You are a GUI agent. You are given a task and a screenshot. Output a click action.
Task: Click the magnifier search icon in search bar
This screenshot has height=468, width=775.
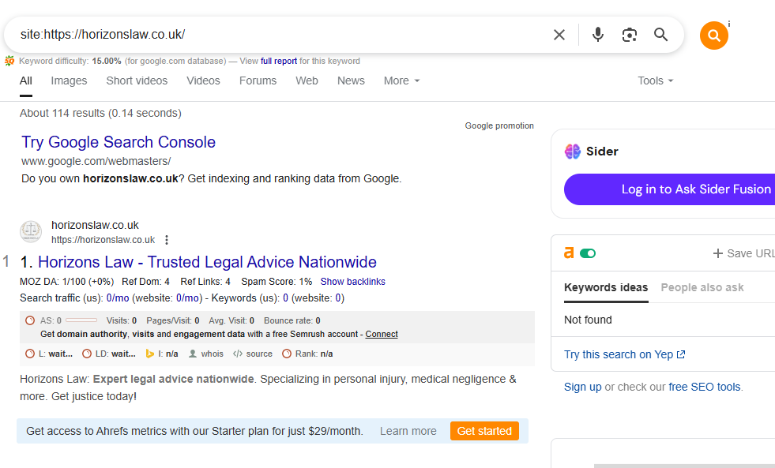(660, 35)
